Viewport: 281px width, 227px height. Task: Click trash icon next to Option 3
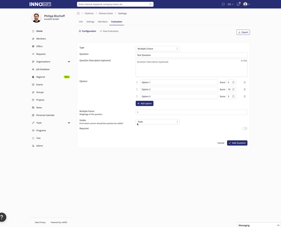pyautogui.click(x=245, y=97)
